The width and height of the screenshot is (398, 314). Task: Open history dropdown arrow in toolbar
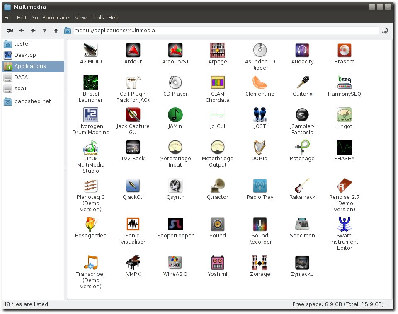(x=44, y=31)
